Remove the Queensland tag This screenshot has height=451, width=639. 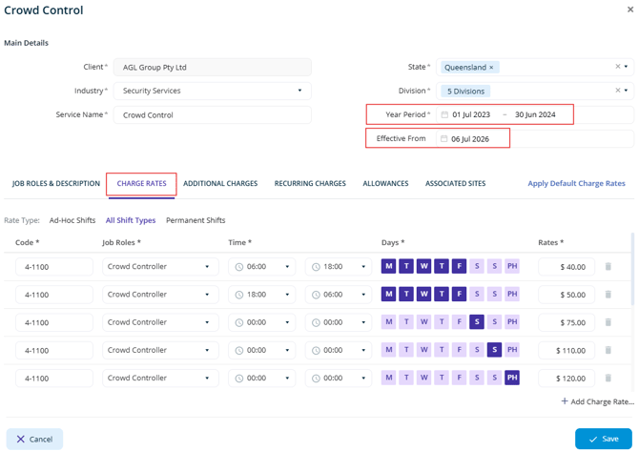pos(491,68)
